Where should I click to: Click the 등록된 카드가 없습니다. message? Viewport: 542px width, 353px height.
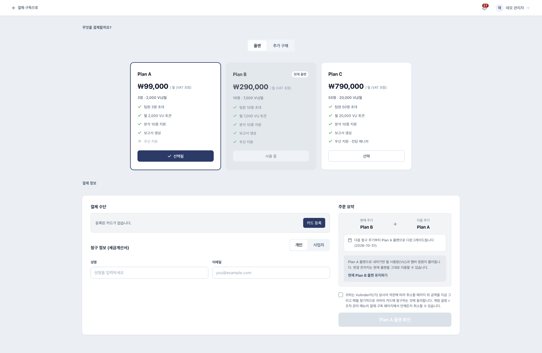[113, 223]
